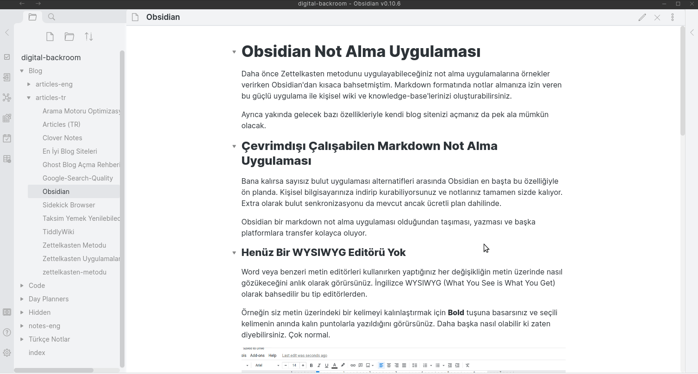This screenshot has height=374, width=698.
Task: Collapse the left sidebar with the chevron
Action: point(7,32)
